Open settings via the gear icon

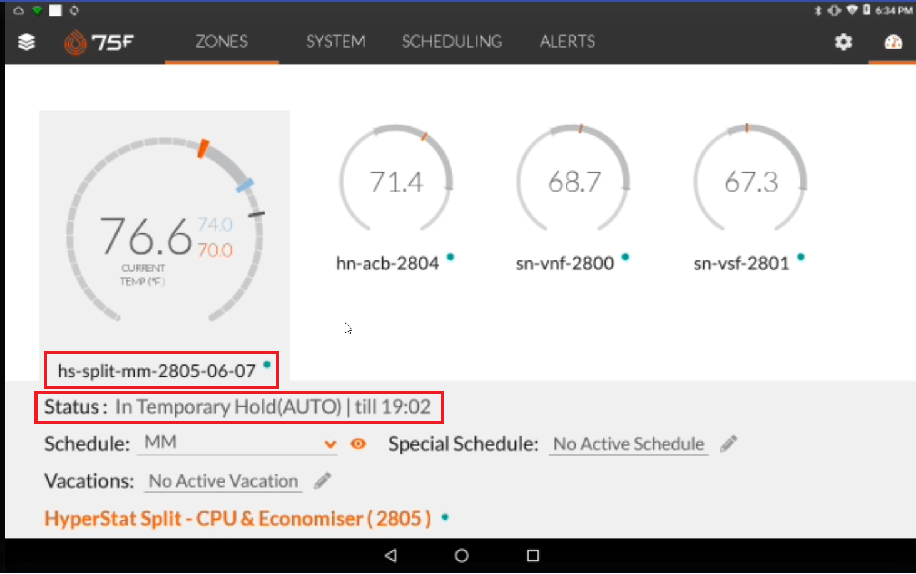(843, 42)
